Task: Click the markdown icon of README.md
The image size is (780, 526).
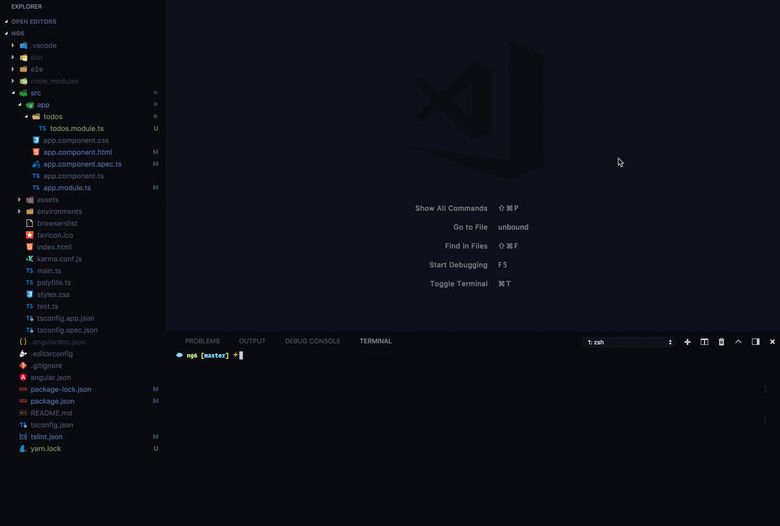Action: (23, 413)
